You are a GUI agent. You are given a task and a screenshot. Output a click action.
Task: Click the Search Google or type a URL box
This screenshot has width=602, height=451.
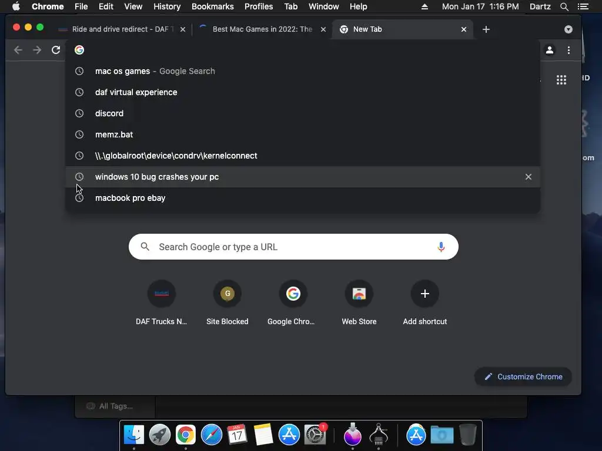(x=293, y=247)
